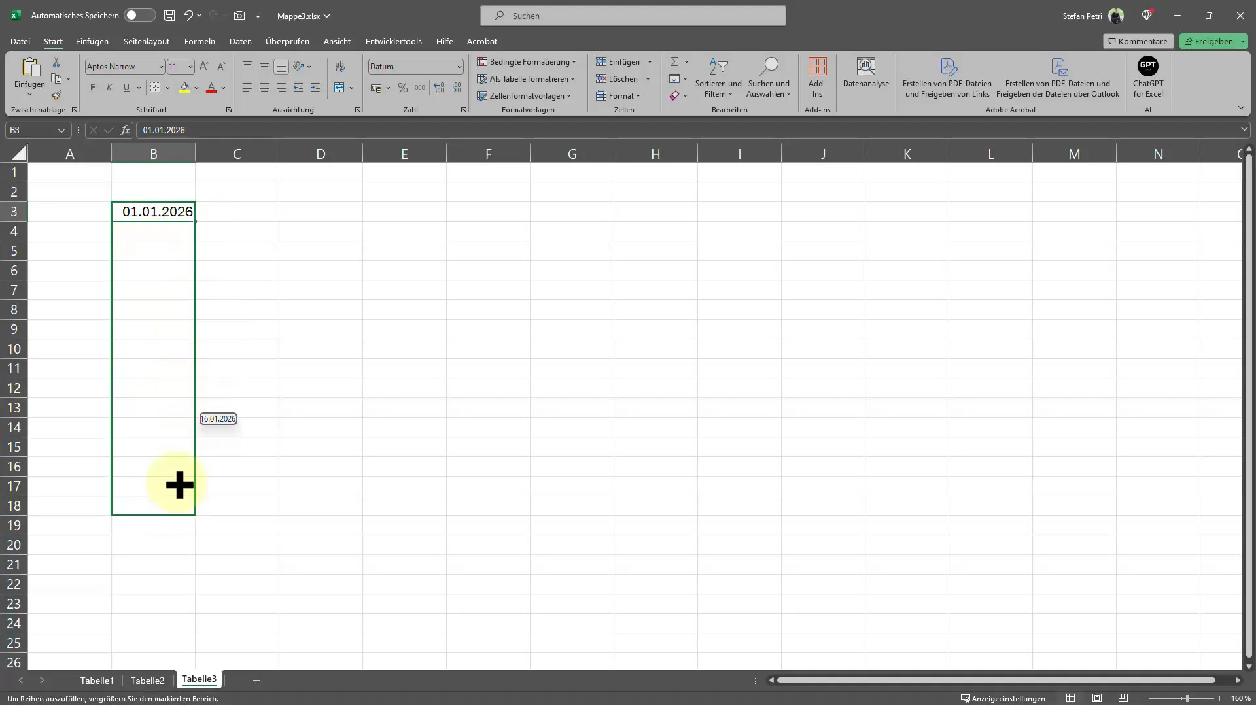Select the Start ribbon tab
The image size is (1256, 706).
pos(54,41)
